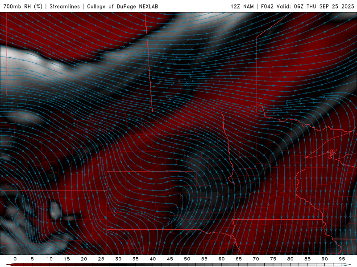Click the colorbar value label 85
This screenshot has width=357, height=267.
click(307, 259)
